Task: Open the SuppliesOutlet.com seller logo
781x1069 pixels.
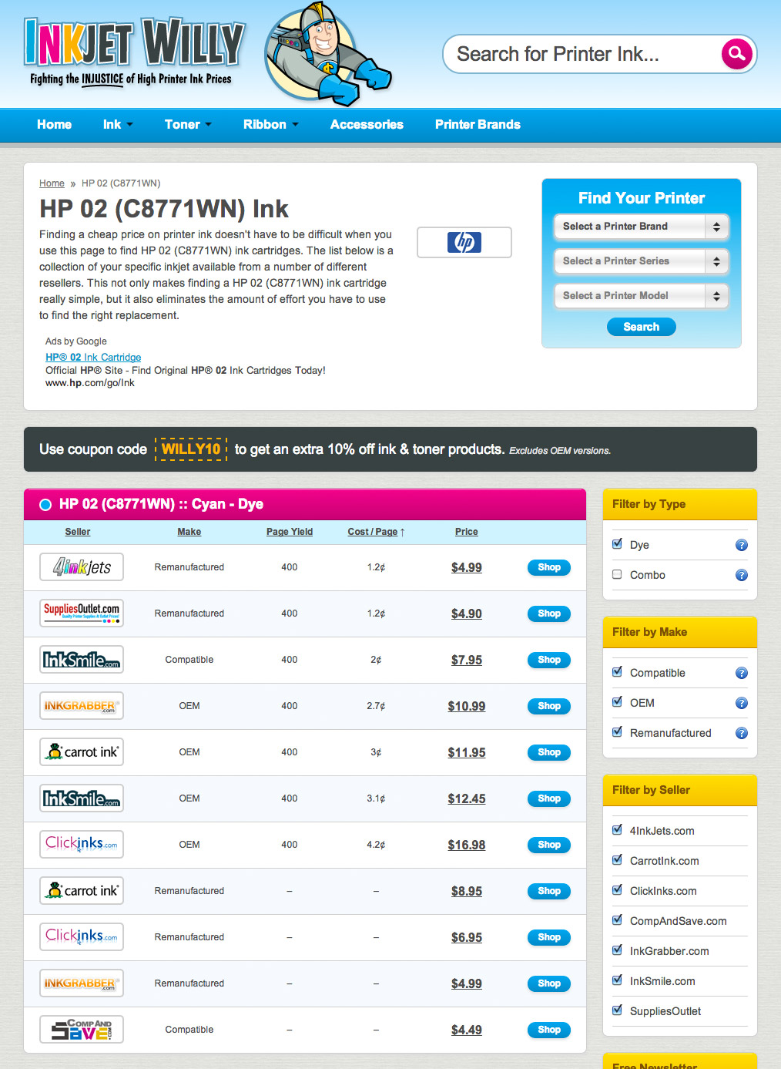Action: 82,613
